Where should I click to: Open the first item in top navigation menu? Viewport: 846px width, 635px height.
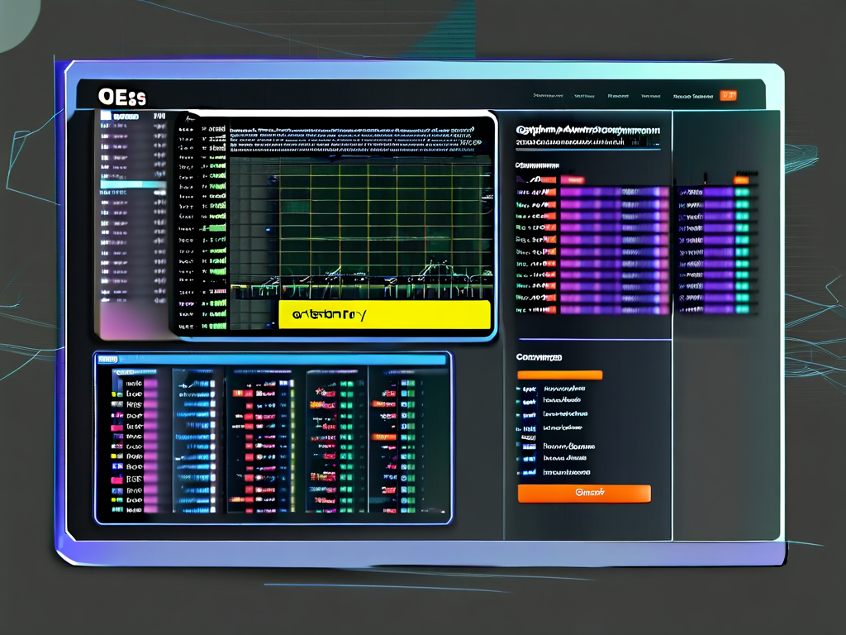point(548,96)
